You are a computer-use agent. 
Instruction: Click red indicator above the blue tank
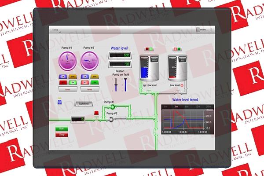[x=147, y=49]
